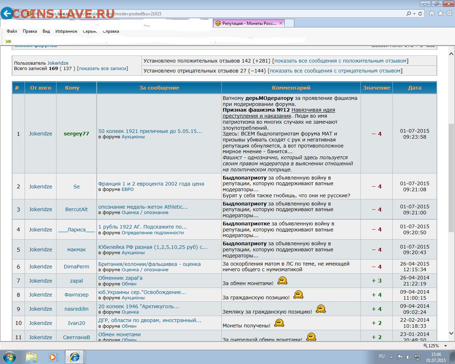This screenshot has width=455, height=364.
Task: Open sergey77 user profile link
Action: pyautogui.click(x=76, y=134)
